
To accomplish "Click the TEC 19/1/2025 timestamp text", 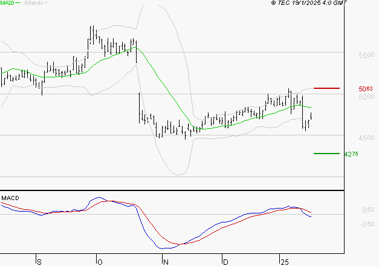I will (x=309, y=3).
